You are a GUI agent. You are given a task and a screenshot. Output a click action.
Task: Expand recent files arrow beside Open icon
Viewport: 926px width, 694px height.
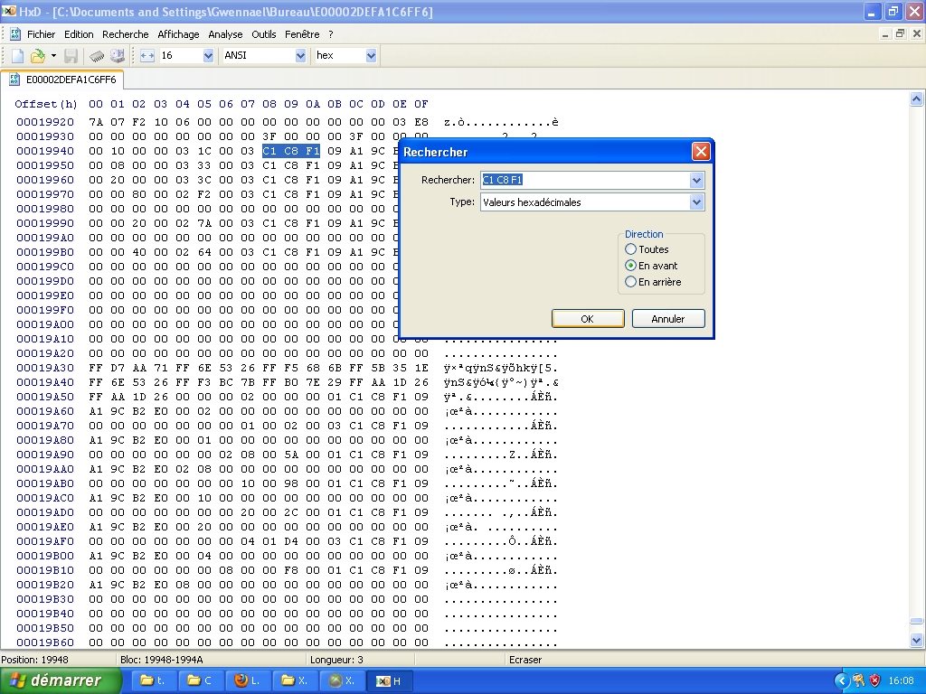pos(53,55)
